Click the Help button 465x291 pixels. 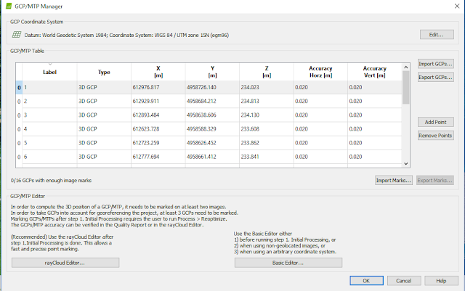[x=441, y=281]
